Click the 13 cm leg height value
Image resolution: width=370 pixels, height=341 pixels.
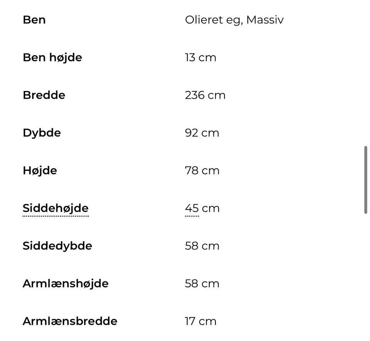(200, 57)
